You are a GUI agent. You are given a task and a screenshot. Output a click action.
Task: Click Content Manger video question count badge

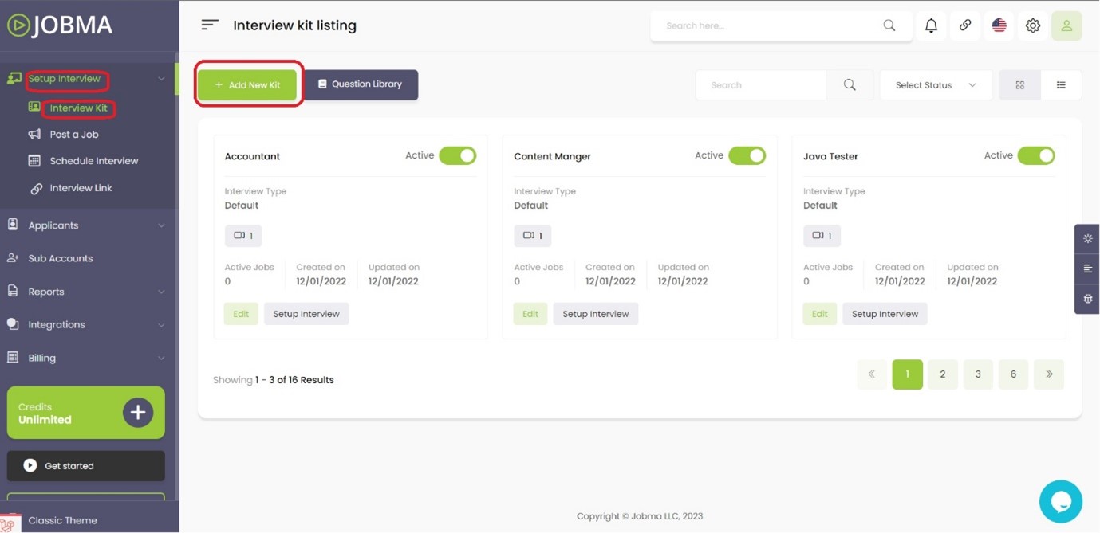click(532, 236)
